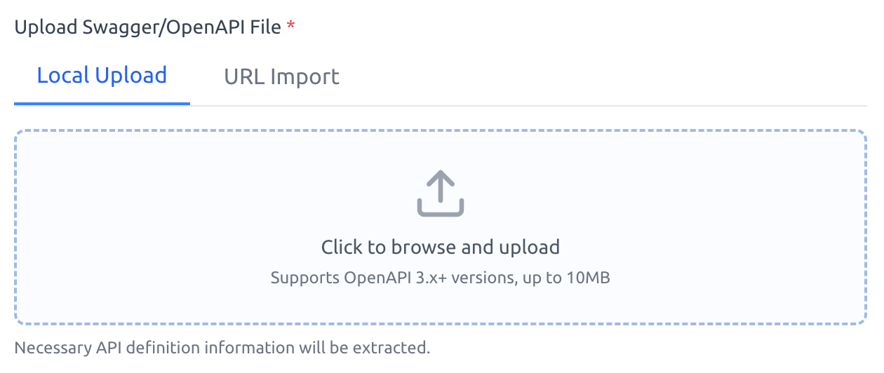Click the dashed border of the upload area

point(441,130)
